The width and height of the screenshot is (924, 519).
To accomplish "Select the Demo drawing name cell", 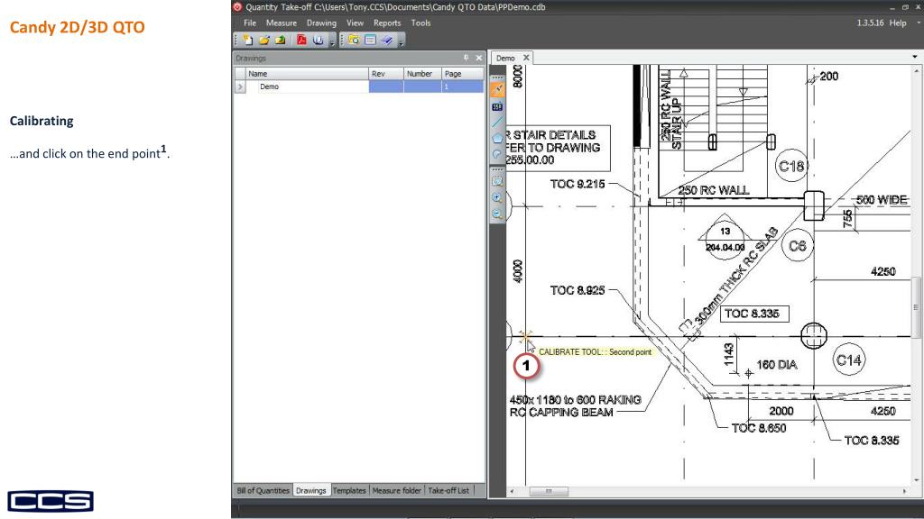I will [307, 86].
